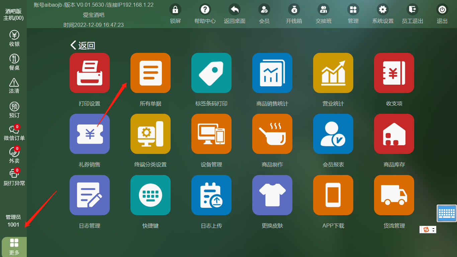
Task: Click 酒吧版 主机(00) label
Action: 13,15
